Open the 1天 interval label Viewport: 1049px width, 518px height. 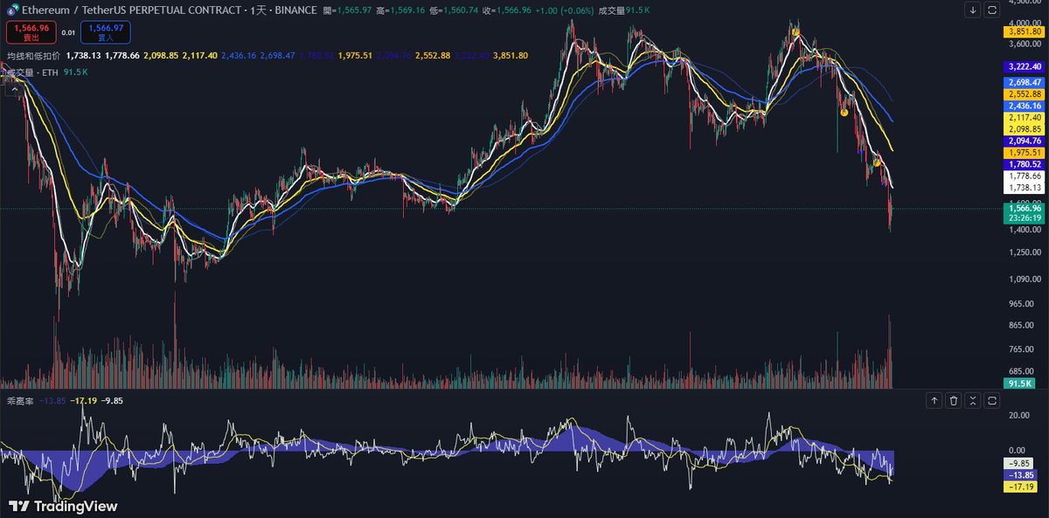click(261, 10)
